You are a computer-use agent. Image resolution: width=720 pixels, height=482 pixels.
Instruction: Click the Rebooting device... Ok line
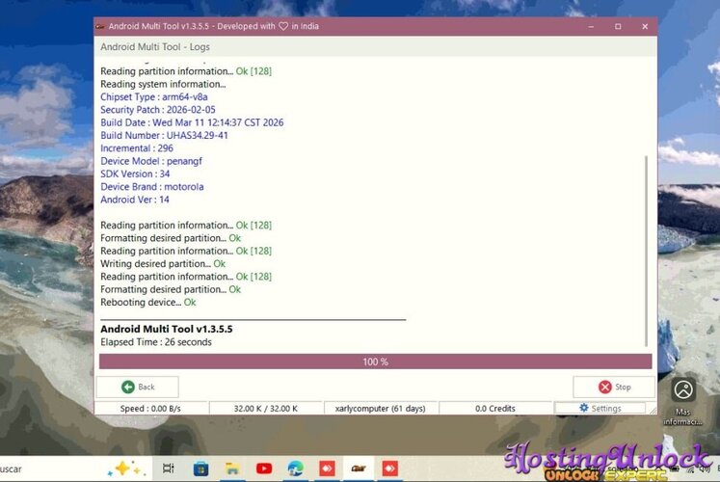(147, 302)
